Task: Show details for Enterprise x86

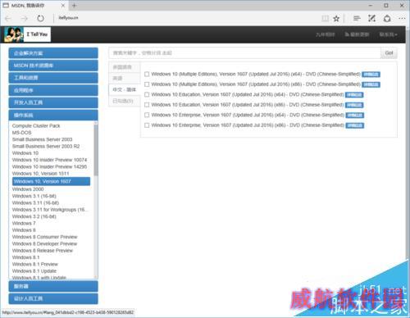Action: (x=355, y=125)
